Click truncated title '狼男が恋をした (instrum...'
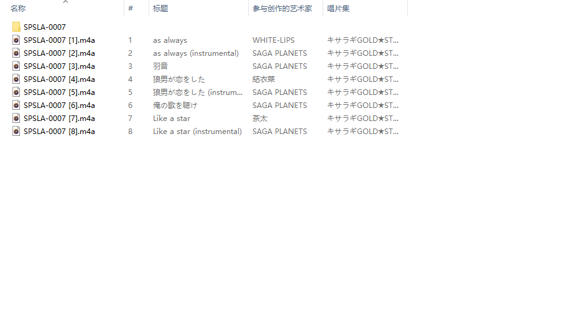 point(198,92)
